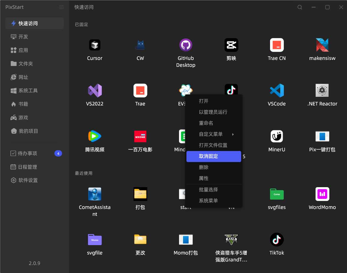Open the svgfiles green folder
The height and width of the screenshot is (273, 347).
click(277, 194)
